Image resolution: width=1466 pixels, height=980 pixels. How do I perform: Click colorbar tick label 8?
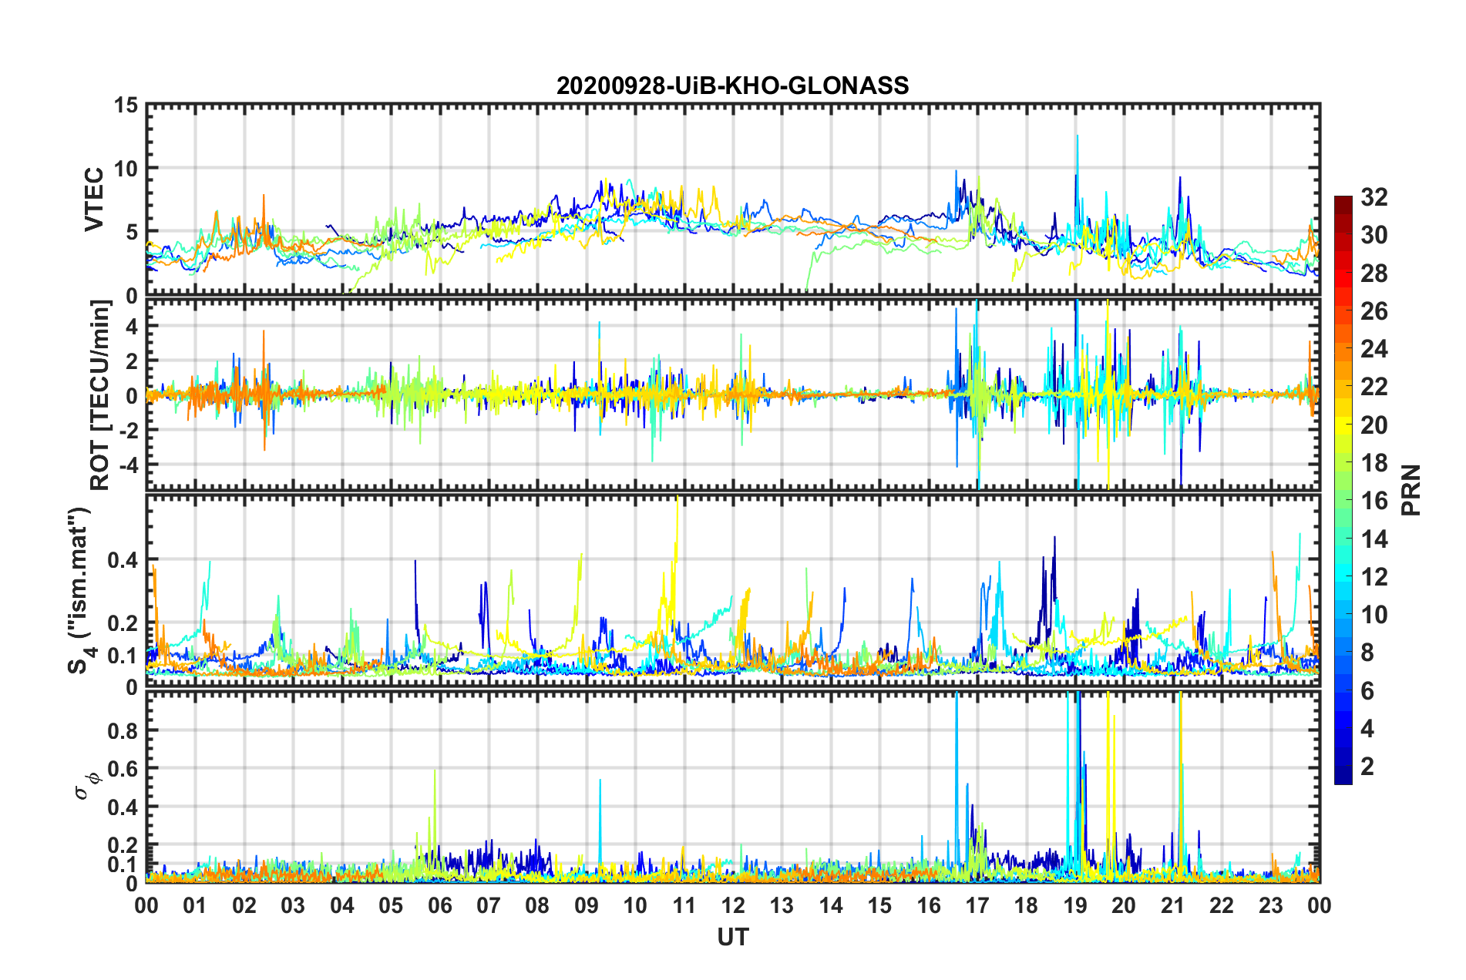coord(1367,653)
